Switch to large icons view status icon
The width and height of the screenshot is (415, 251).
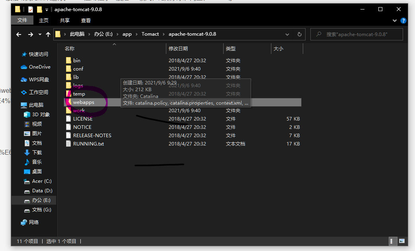(402, 241)
